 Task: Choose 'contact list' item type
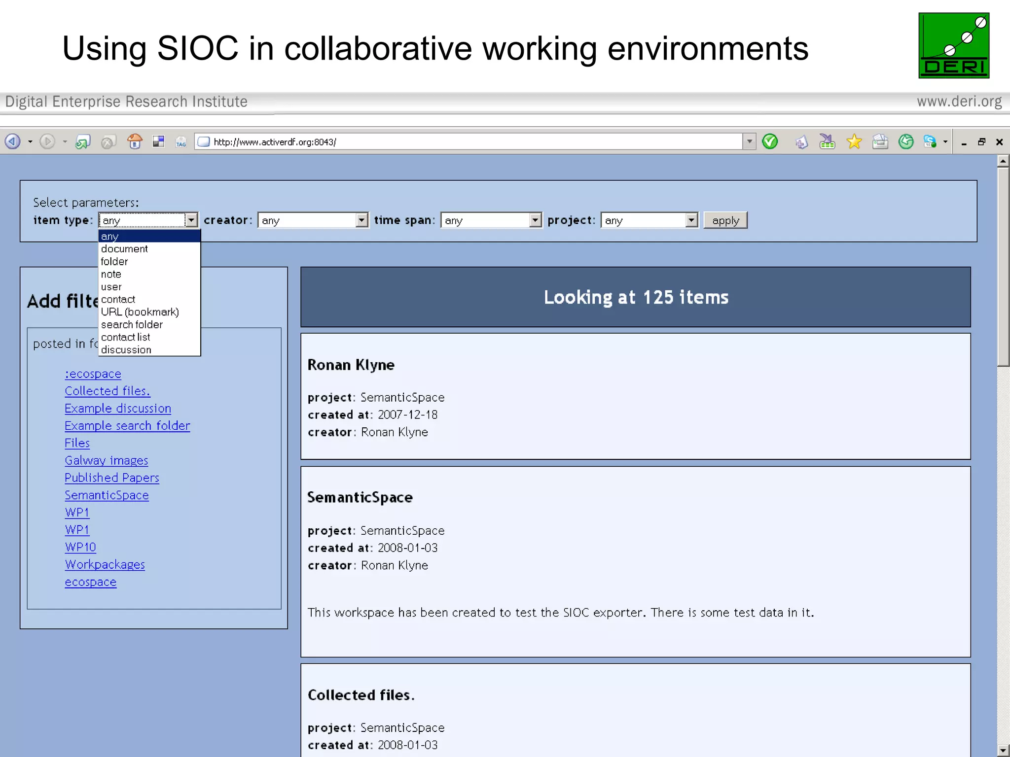(x=149, y=337)
